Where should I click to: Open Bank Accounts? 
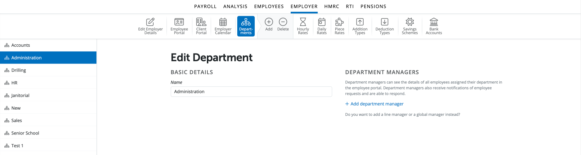pyautogui.click(x=434, y=26)
